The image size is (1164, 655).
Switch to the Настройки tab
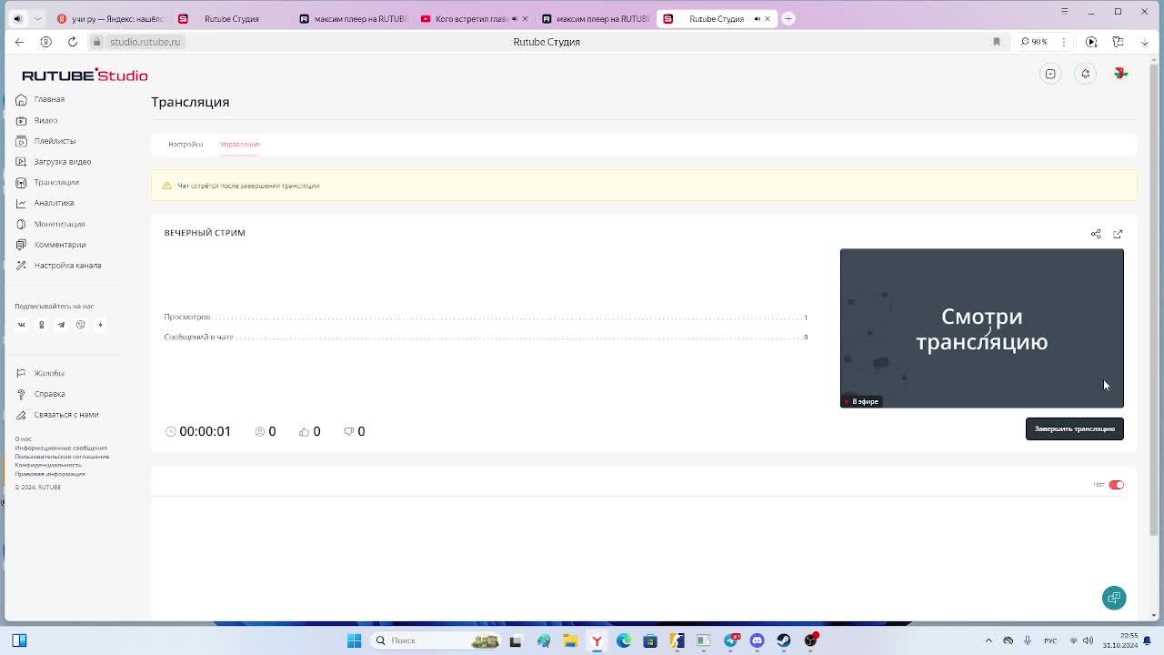186,144
